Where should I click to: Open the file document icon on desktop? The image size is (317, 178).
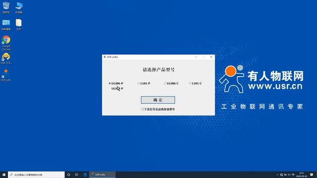[x=19, y=25]
